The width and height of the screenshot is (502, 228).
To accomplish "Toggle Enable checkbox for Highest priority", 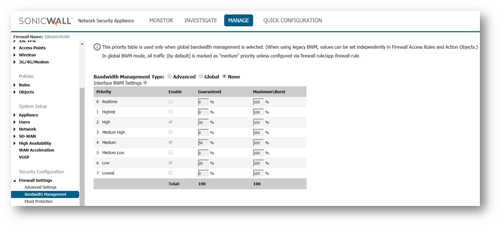I will (170, 111).
